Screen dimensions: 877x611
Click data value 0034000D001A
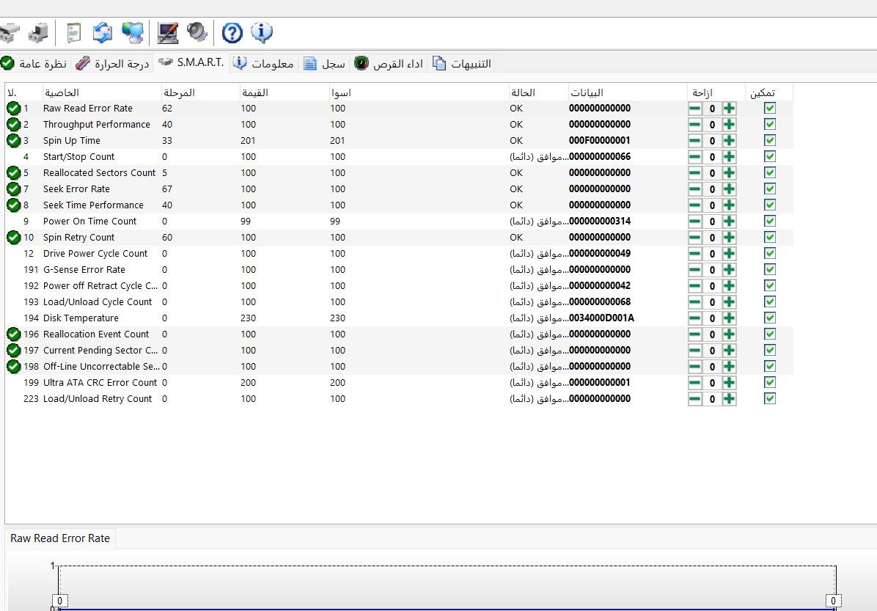click(x=601, y=318)
